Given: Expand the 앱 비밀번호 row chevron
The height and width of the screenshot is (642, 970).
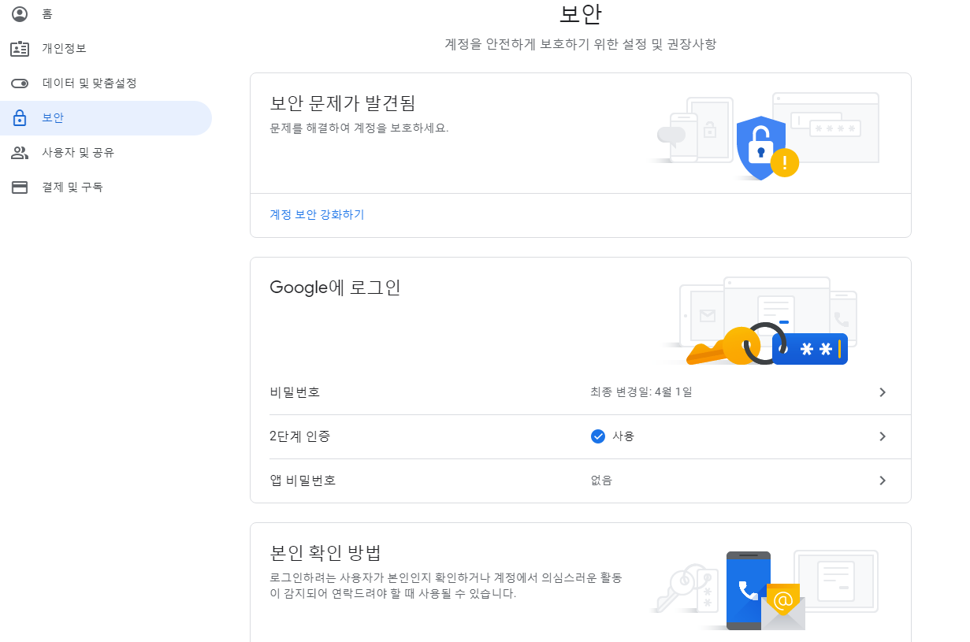Looking at the screenshot, I should (x=883, y=481).
